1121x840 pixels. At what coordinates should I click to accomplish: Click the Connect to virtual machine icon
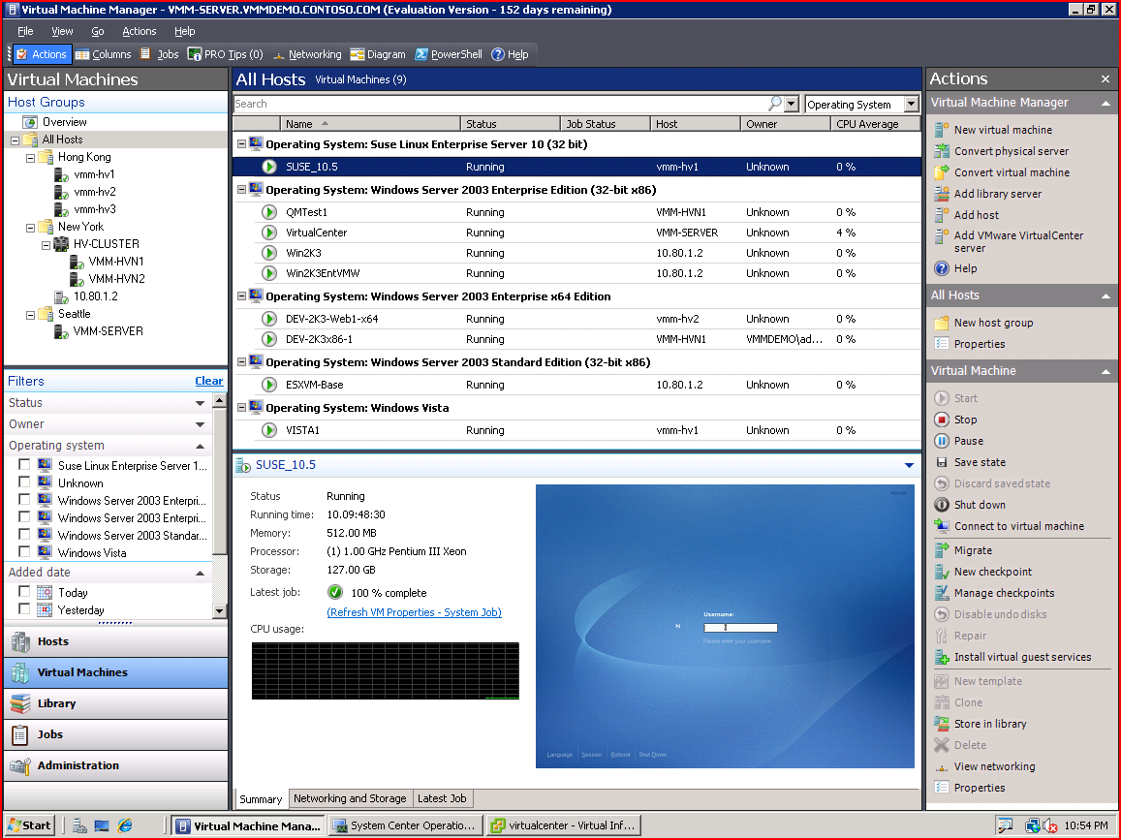[x=942, y=526]
